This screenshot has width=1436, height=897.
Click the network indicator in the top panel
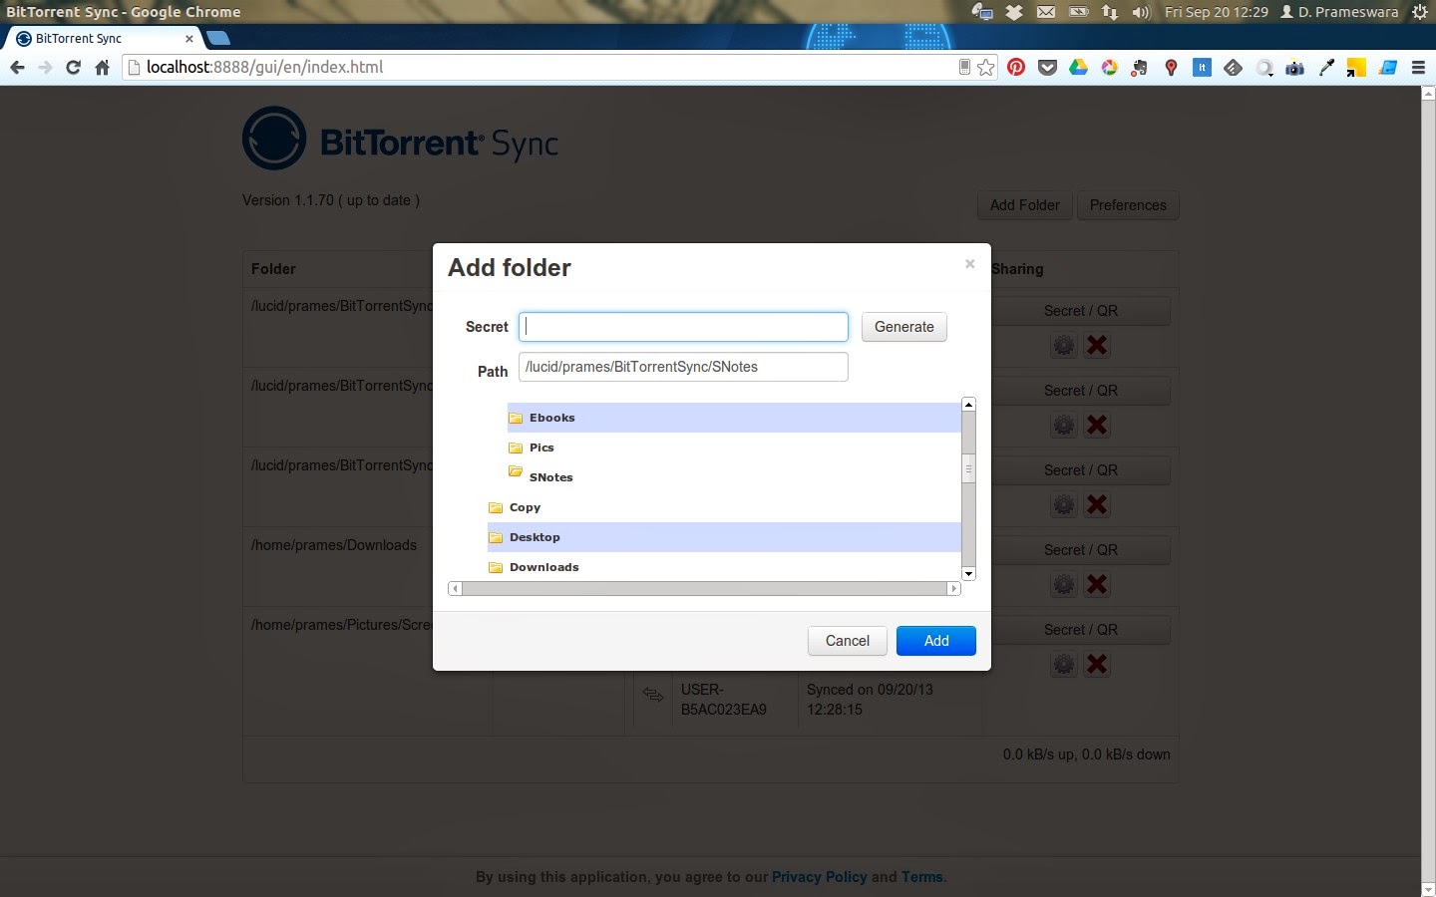pyautogui.click(x=1110, y=12)
